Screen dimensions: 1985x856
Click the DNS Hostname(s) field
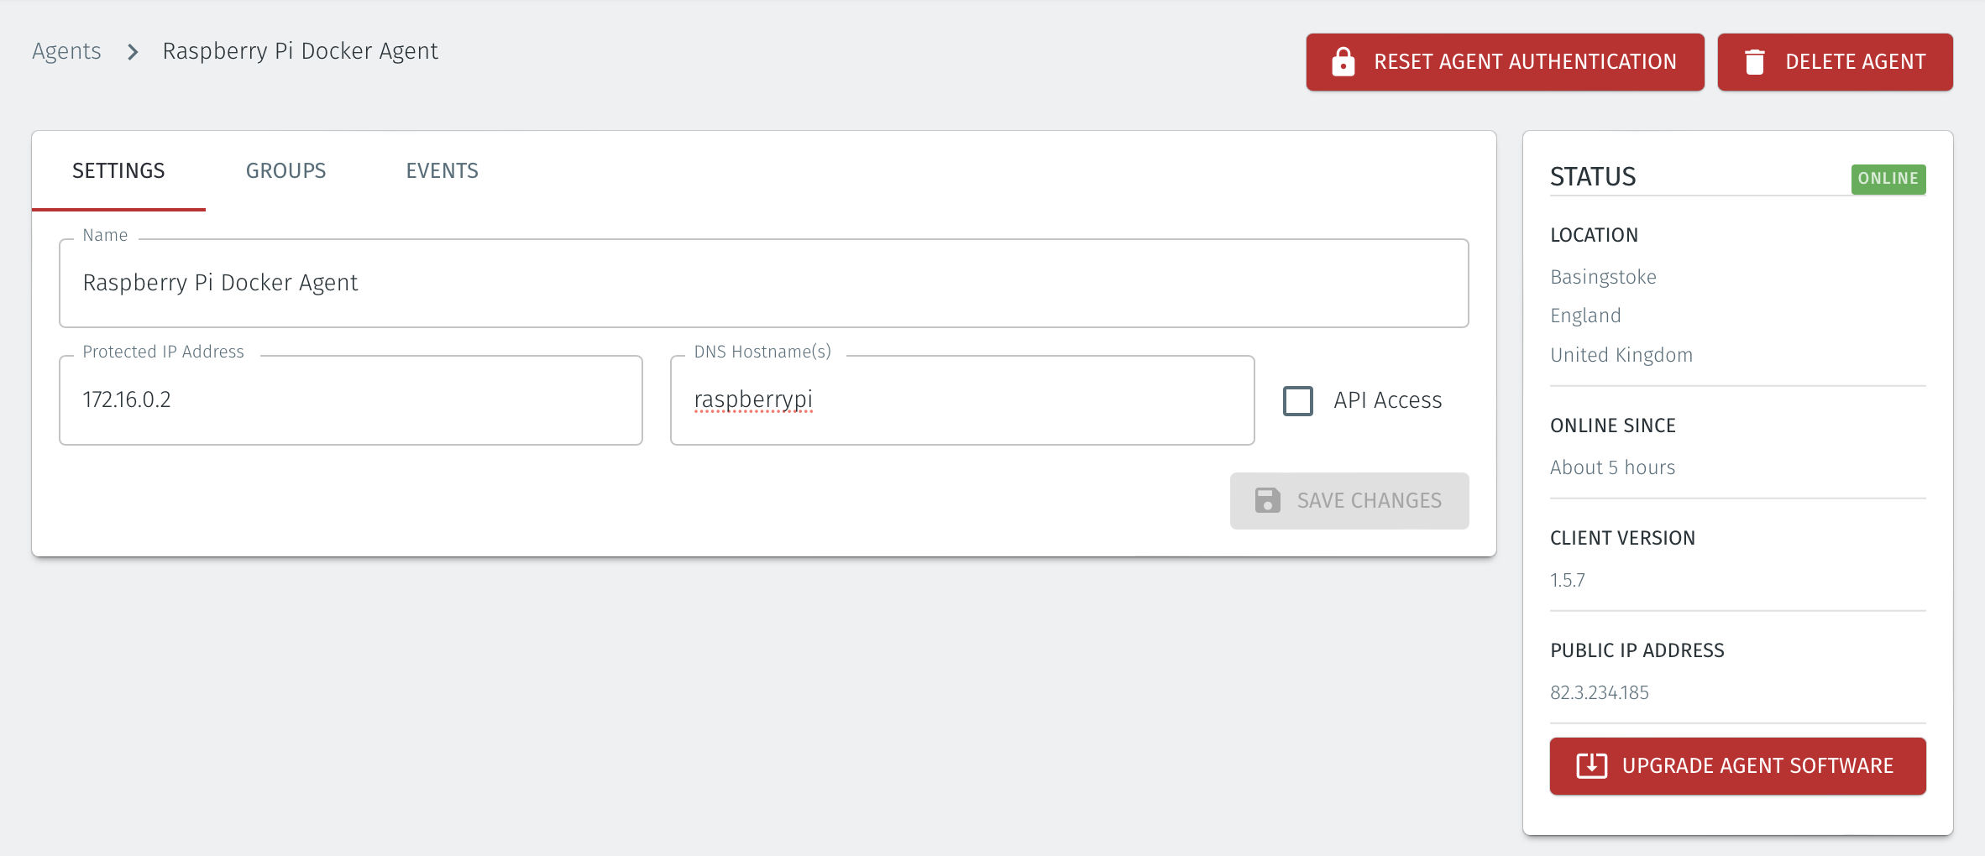click(x=961, y=399)
